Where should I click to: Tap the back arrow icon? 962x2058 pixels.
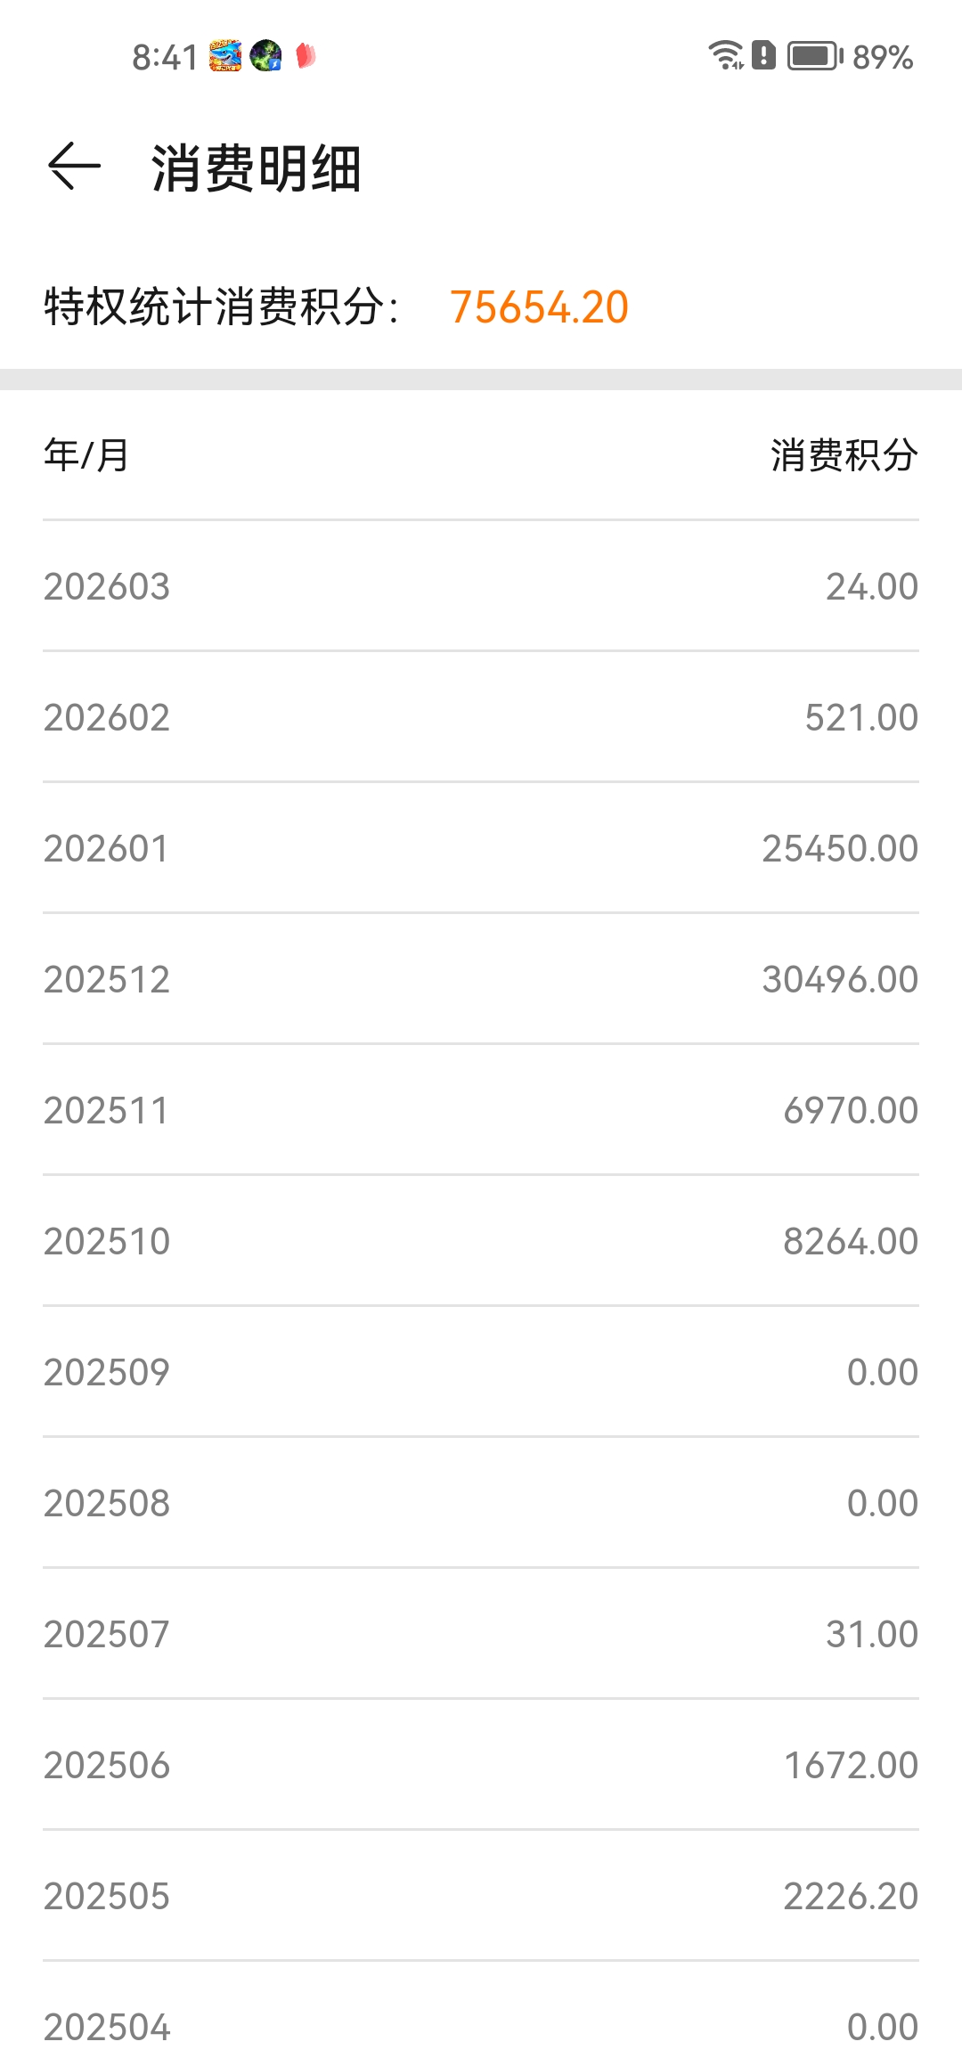[74, 167]
